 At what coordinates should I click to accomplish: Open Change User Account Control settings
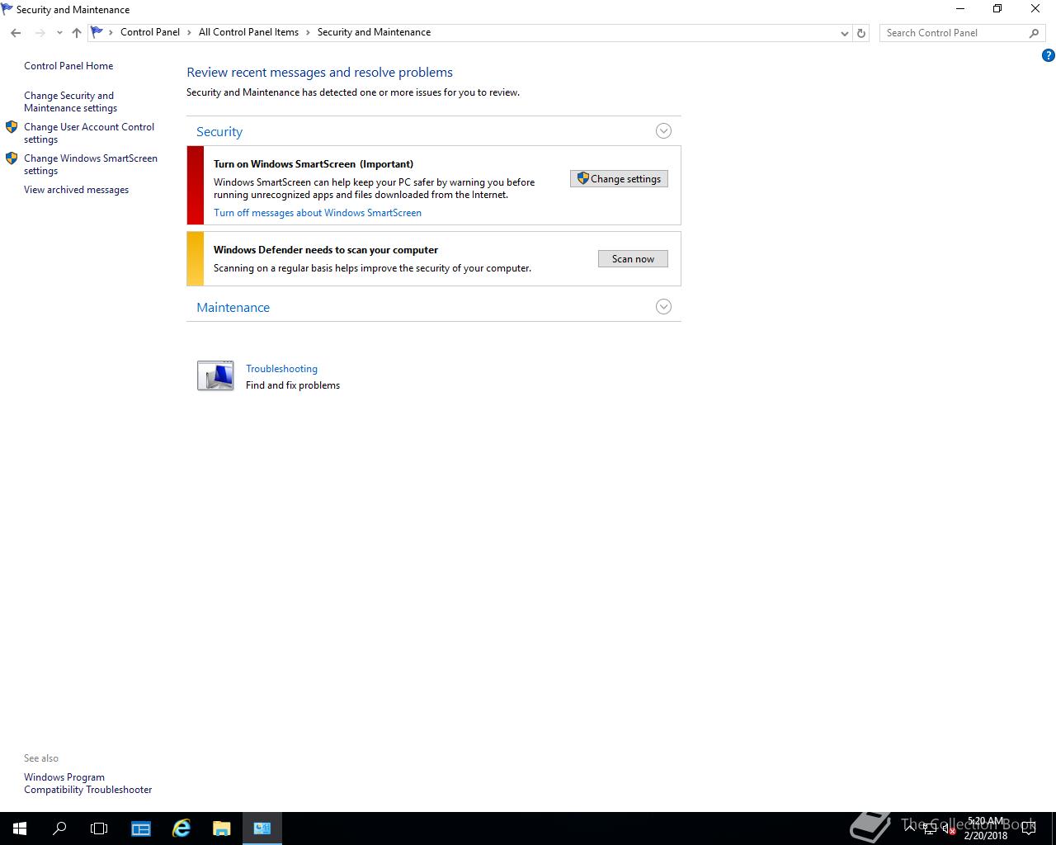click(x=89, y=133)
